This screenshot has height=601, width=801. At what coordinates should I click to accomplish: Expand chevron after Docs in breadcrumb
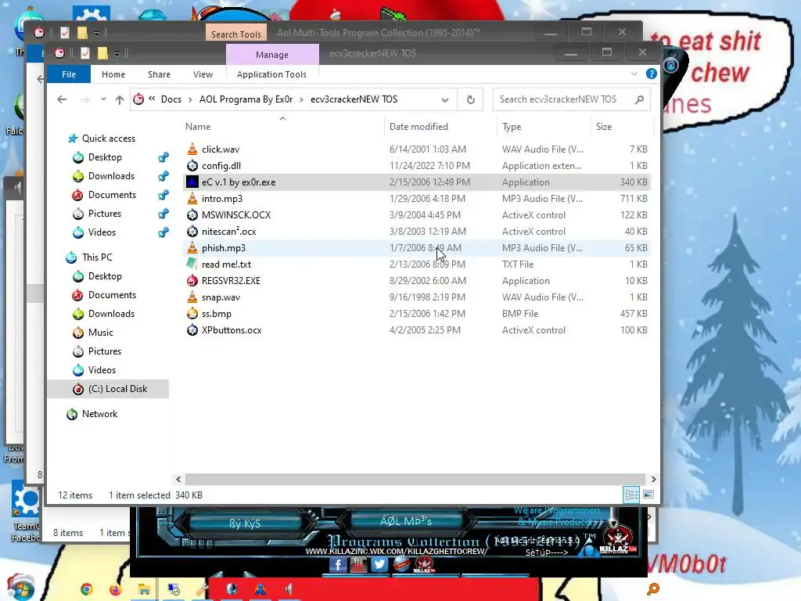[x=190, y=99]
